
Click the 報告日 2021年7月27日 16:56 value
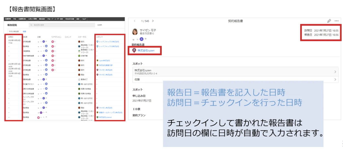point(326,35)
